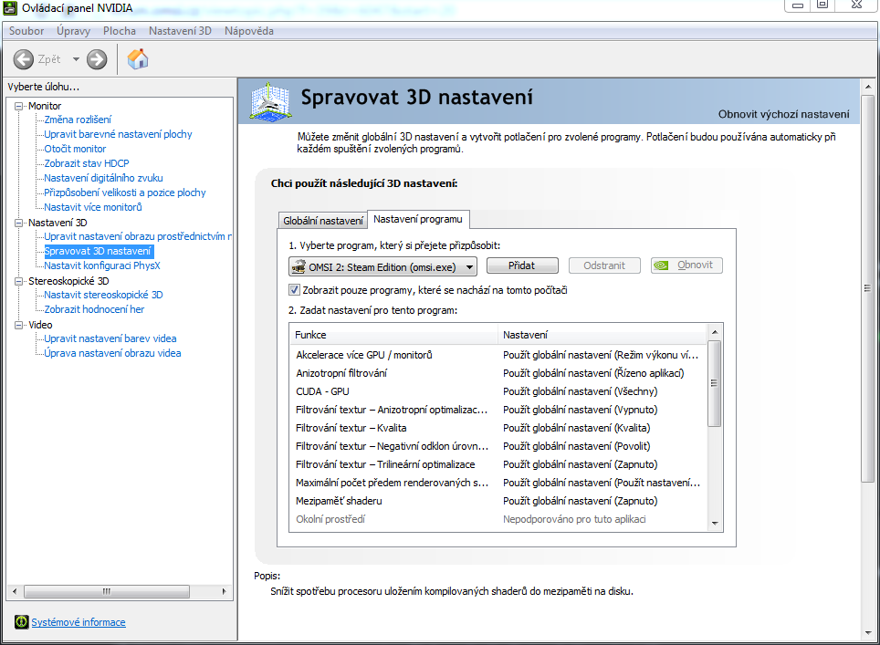Image resolution: width=880 pixels, height=645 pixels.
Task: Open the Nápověda menu
Action: click(248, 31)
